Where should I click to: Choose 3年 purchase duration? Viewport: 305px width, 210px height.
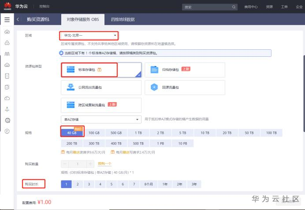(x=194, y=184)
